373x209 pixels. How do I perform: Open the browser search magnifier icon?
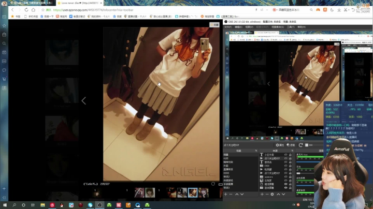pos(311,10)
